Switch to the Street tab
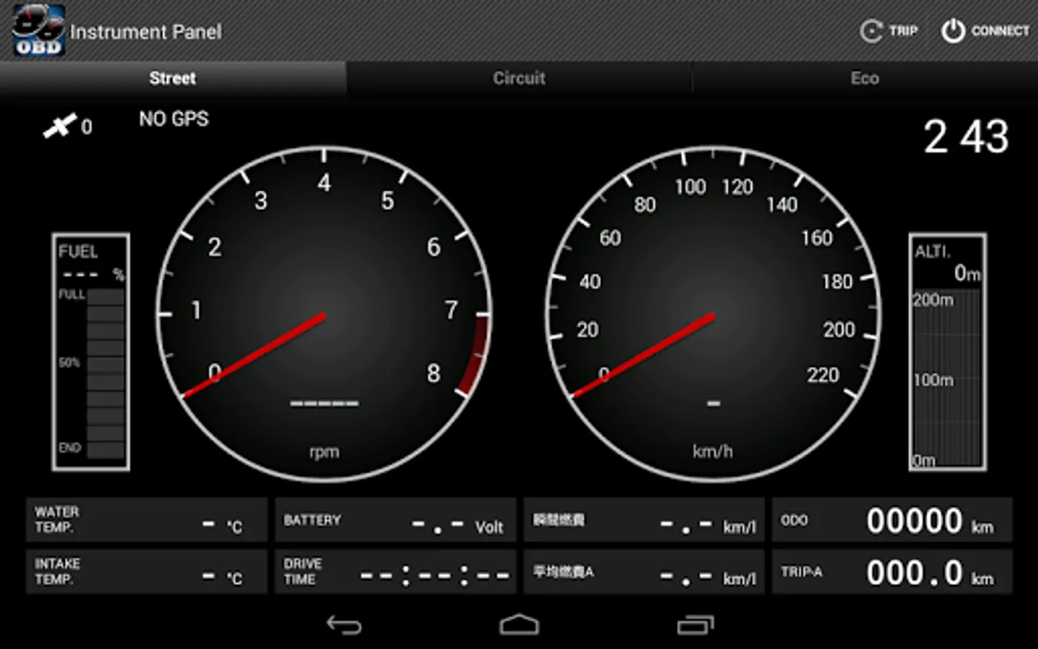Image resolution: width=1038 pixels, height=649 pixels. click(x=173, y=78)
